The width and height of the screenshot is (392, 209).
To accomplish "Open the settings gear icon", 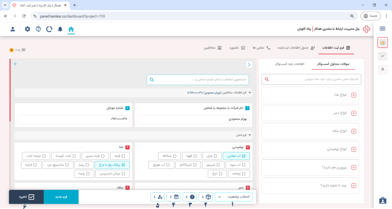I will click(x=28, y=29).
